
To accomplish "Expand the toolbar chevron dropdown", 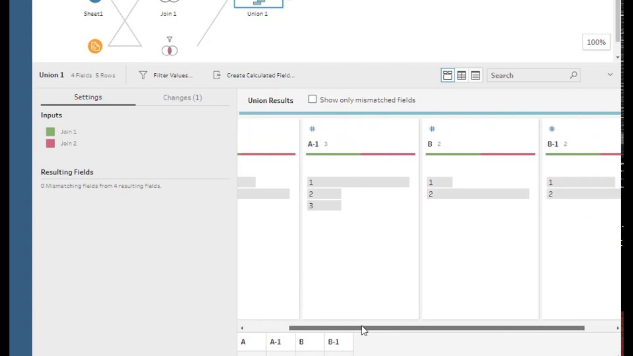I will (x=610, y=75).
